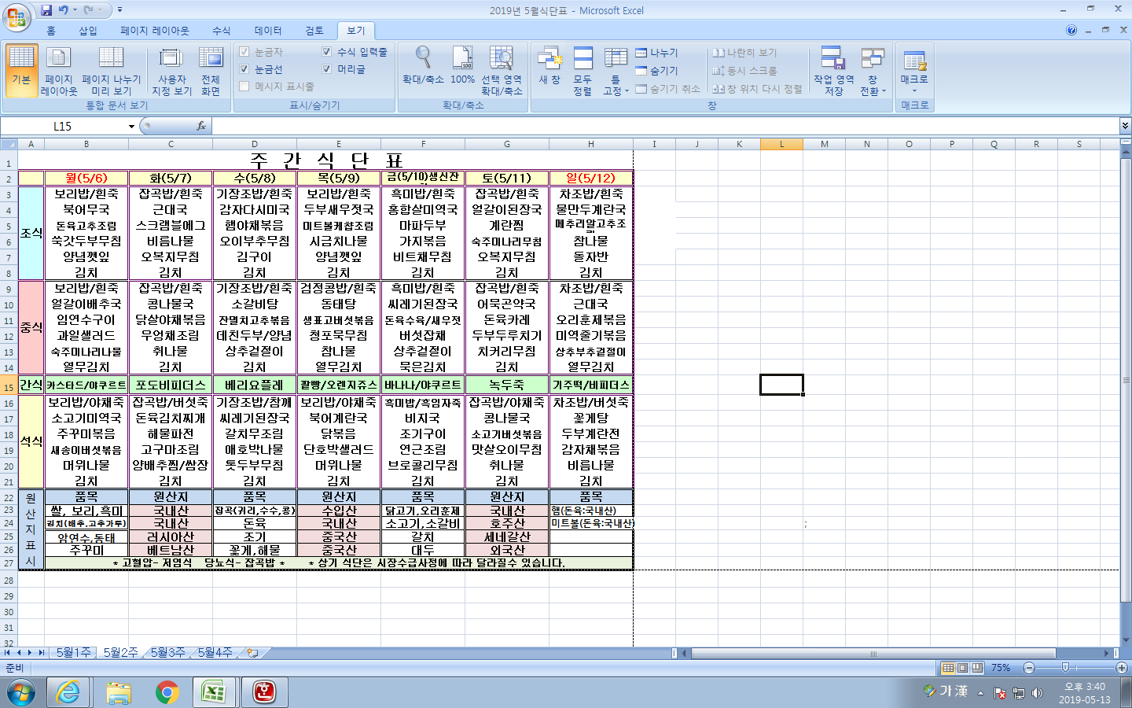Switch to 페이지 레이아웃 view icon
Screen dimensions: 1132x708
(x=59, y=71)
